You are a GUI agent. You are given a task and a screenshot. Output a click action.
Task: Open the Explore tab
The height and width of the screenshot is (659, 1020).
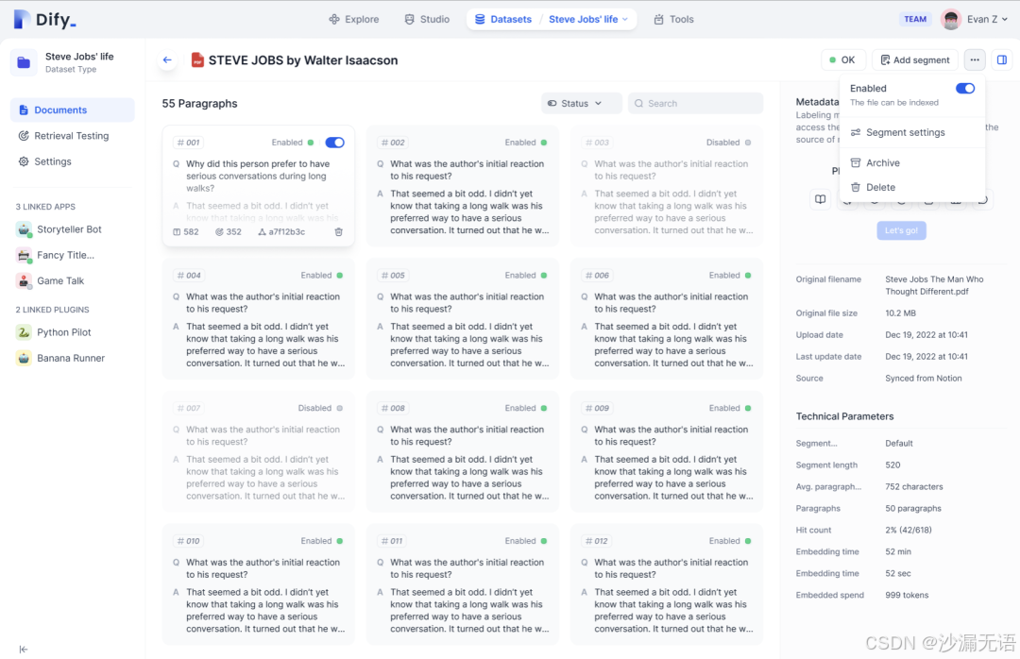coord(354,20)
